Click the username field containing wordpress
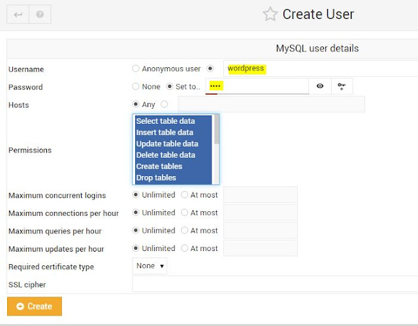 click(x=321, y=68)
